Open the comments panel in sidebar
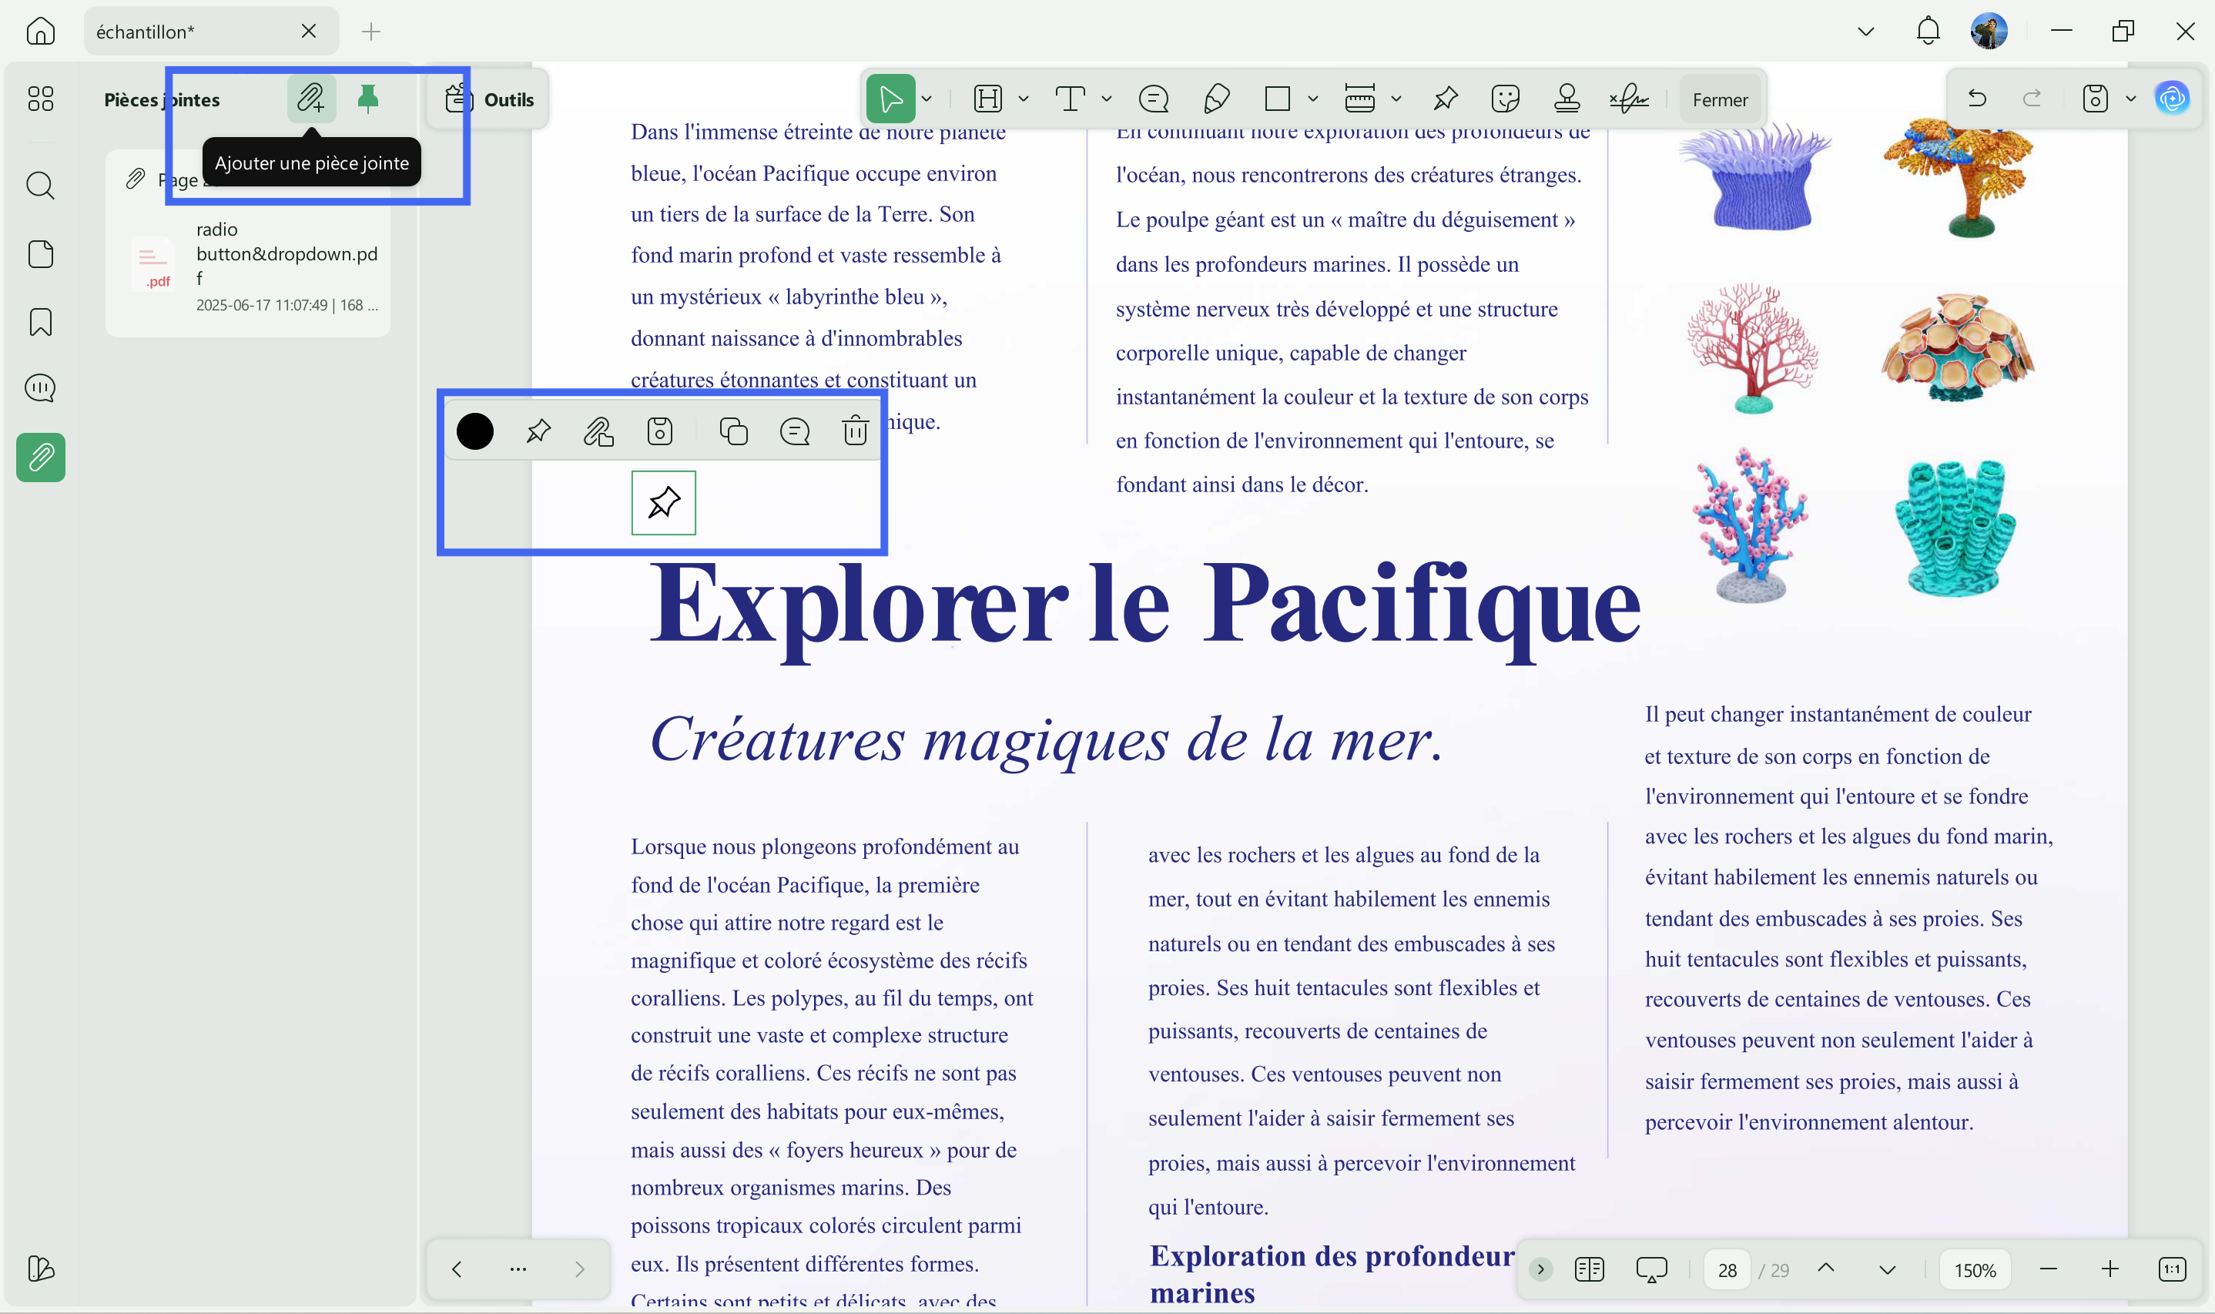Image resolution: width=2215 pixels, height=1314 pixels. (x=41, y=388)
